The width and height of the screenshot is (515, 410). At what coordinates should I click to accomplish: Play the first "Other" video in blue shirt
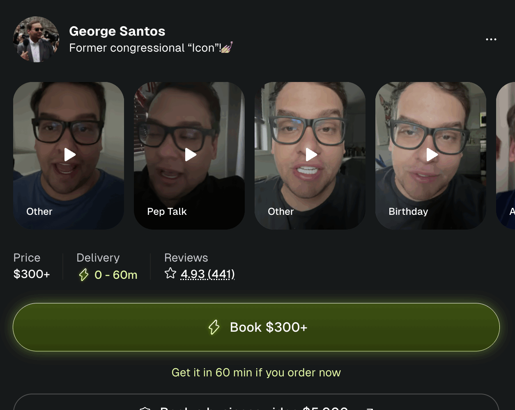coord(70,155)
